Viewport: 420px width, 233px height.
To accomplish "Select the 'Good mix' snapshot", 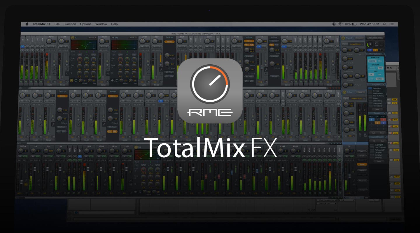I will tap(377, 88).
